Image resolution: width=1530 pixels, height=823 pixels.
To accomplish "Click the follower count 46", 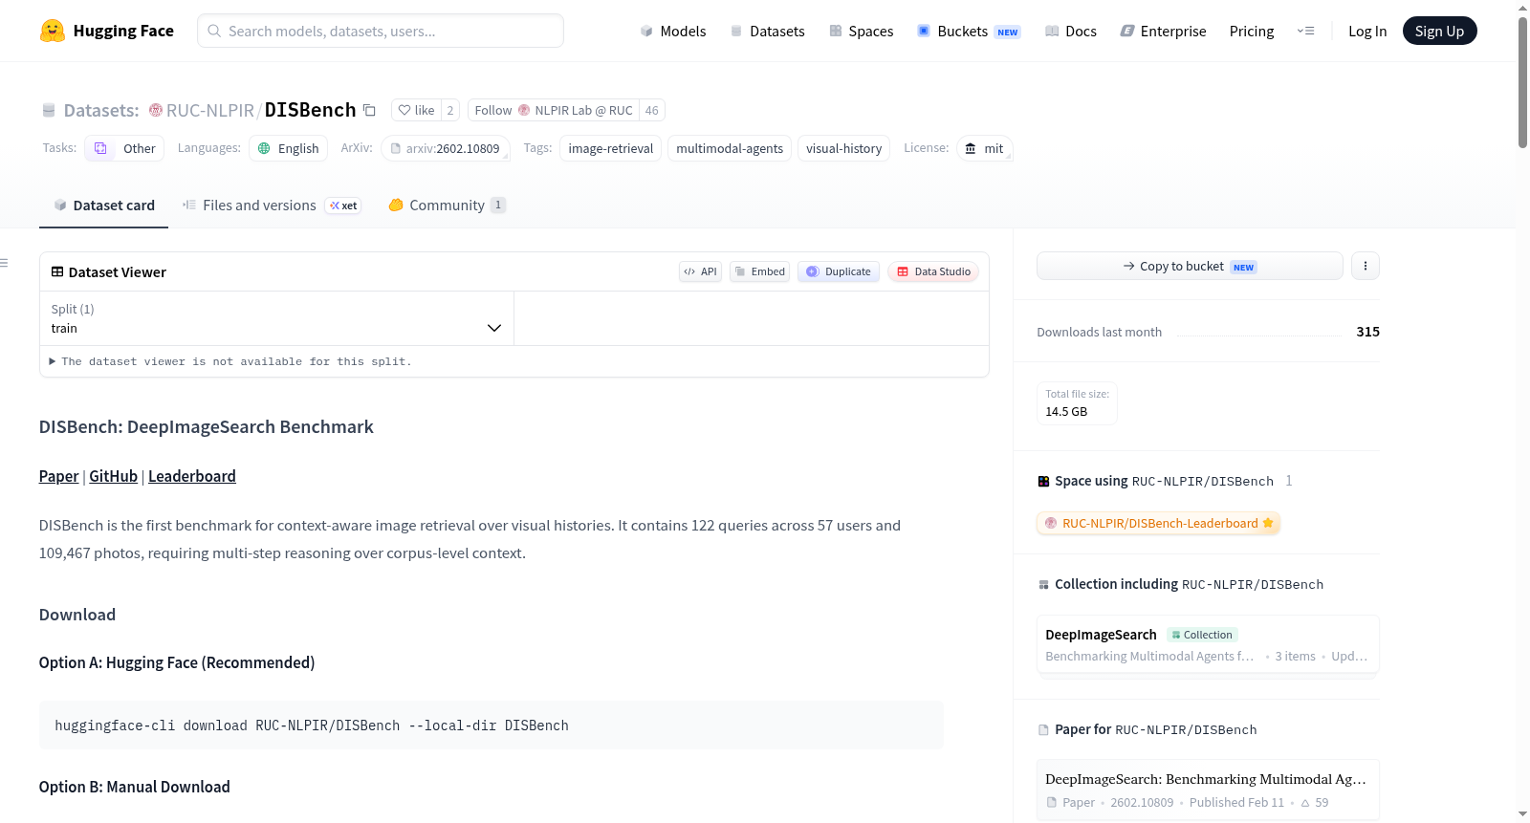I will [x=652, y=110].
